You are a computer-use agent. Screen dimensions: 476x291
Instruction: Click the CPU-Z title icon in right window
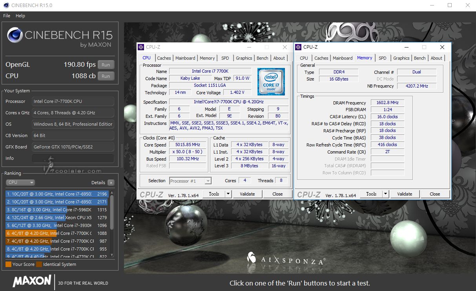pos(299,47)
